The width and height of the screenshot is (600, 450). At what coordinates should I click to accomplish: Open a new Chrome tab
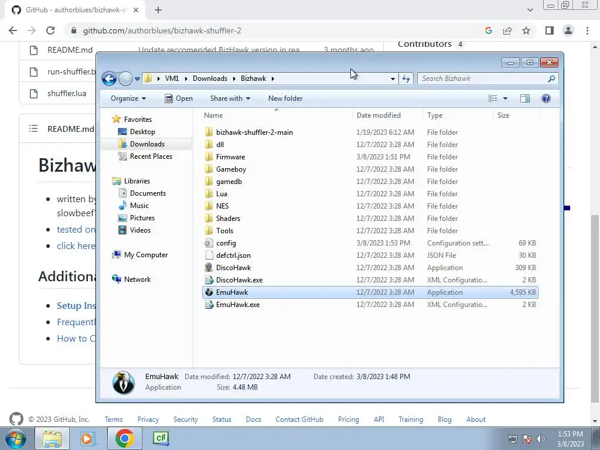(x=158, y=10)
